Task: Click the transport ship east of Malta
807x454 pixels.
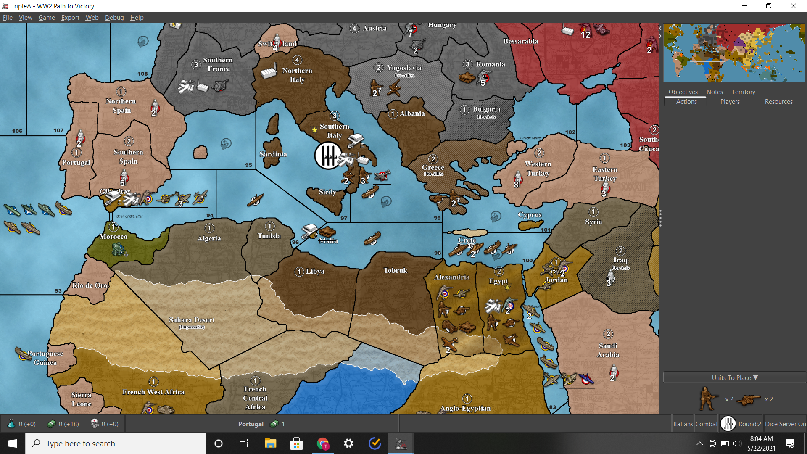Action: 372,238
